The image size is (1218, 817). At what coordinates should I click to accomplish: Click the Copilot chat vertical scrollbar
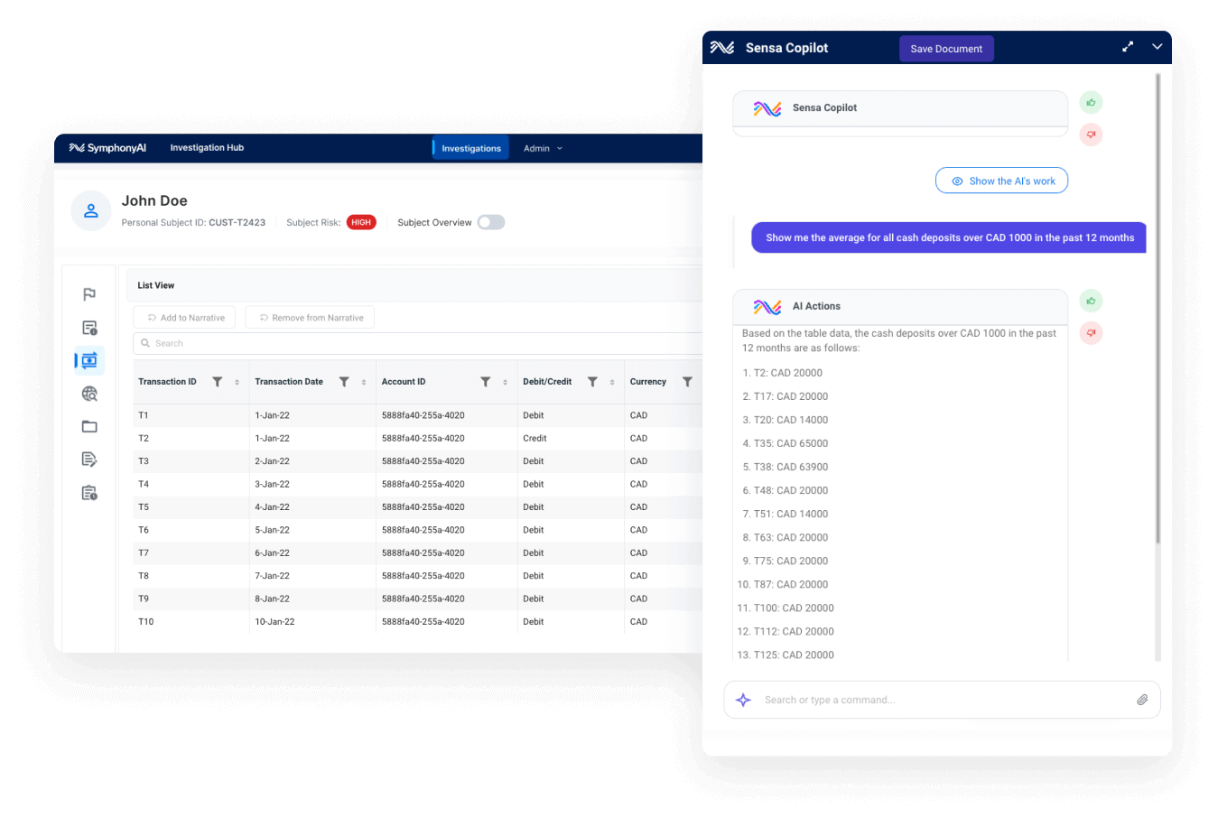tap(1158, 309)
